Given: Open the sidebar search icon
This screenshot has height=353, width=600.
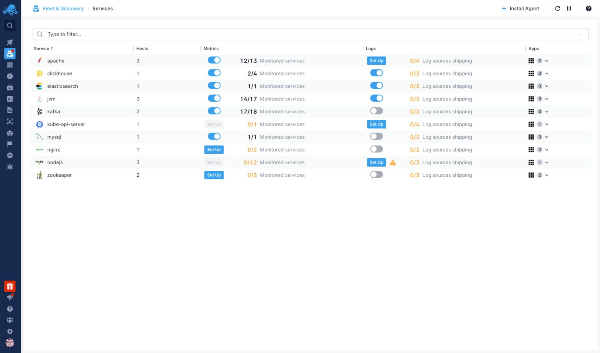Looking at the screenshot, I should [x=10, y=26].
